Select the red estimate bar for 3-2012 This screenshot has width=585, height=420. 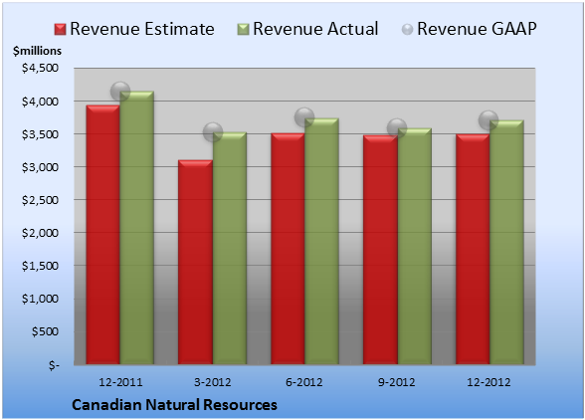point(195,262)
